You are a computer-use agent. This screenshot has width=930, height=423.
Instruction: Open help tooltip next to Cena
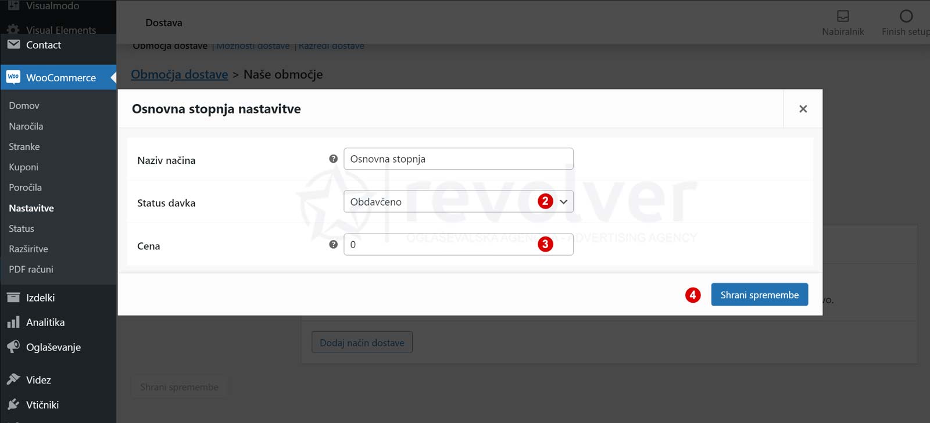click(333, 245)
